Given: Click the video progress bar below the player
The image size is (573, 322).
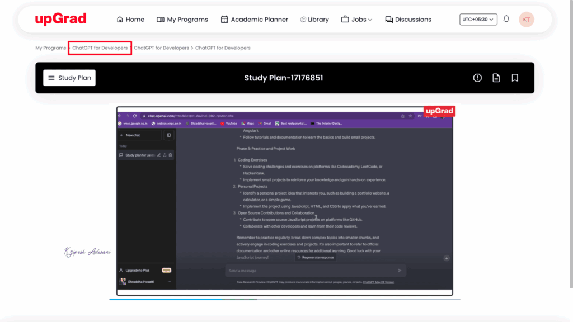Looking at the screenshot, I should 284,299.
